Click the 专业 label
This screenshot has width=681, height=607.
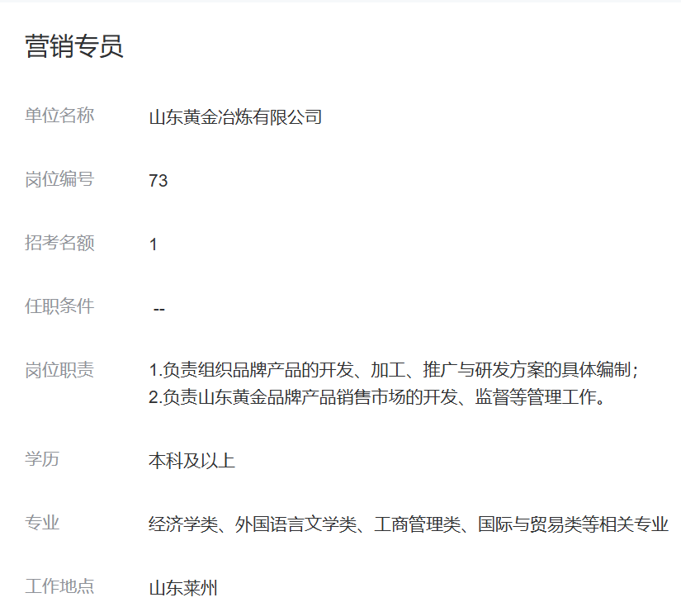(x=42, y=523)
